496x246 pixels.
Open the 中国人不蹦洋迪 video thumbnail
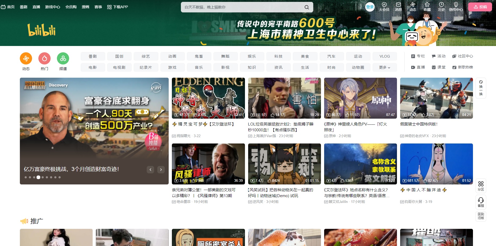[436, 164]
